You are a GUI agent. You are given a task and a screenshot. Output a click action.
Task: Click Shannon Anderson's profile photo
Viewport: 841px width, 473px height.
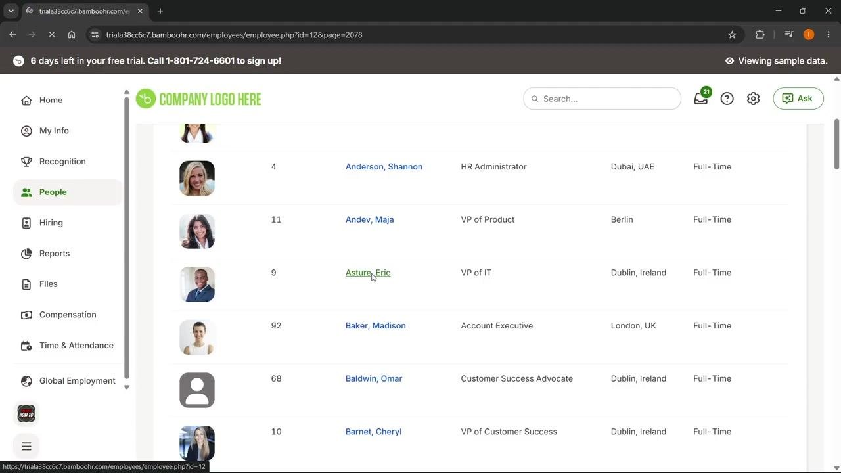[x=197, y=178]
